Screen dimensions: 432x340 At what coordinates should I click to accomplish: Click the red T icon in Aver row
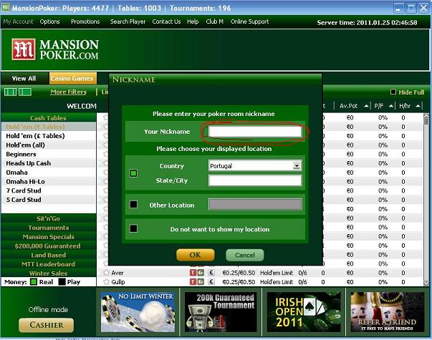(193, 273)
